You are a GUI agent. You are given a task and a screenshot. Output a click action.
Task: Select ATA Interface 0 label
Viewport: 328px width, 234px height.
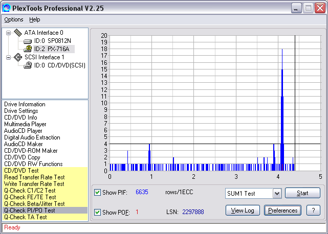tap(43, 33)
